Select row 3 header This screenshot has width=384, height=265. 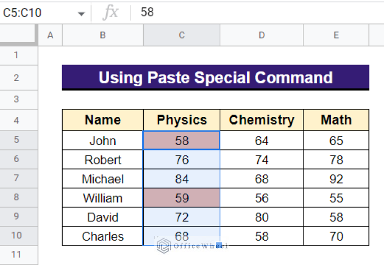pyautogui.click(x=19, y=99)
